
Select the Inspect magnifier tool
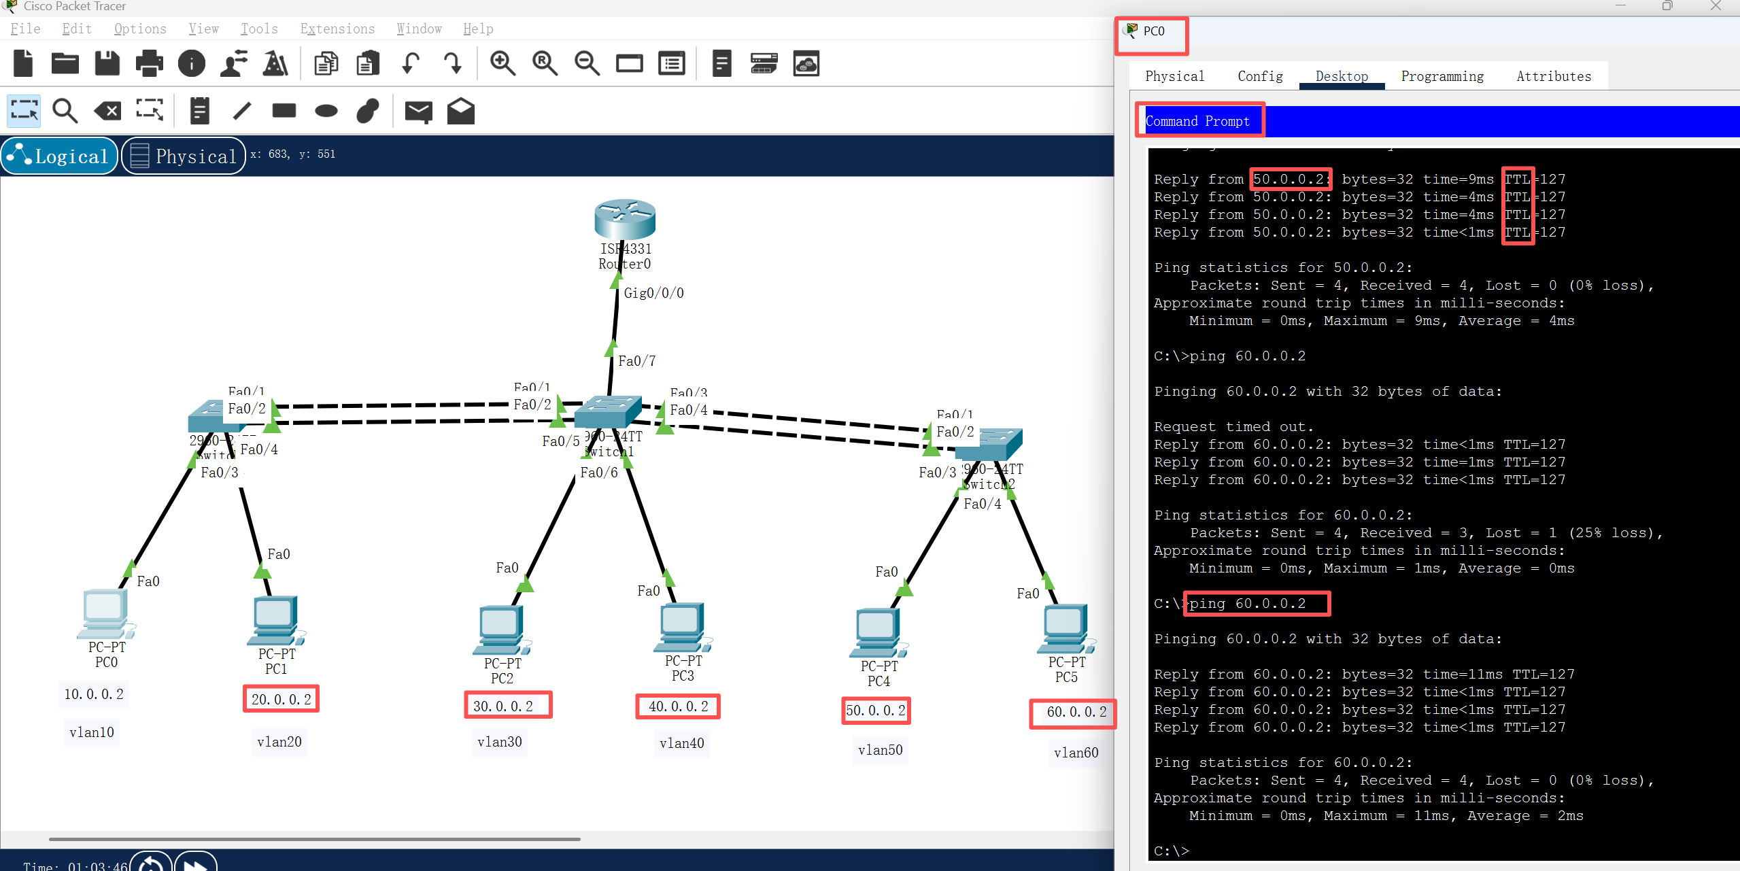pyautogui.click(x=65, y=111)
